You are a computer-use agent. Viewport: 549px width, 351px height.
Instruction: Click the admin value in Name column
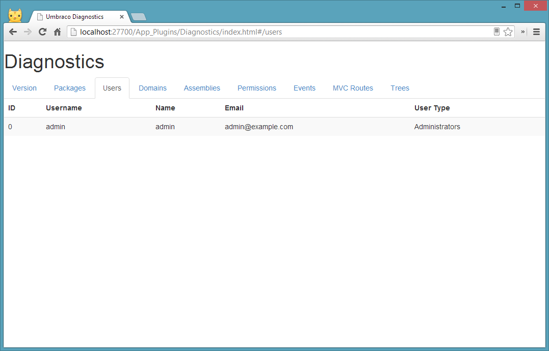165,127
